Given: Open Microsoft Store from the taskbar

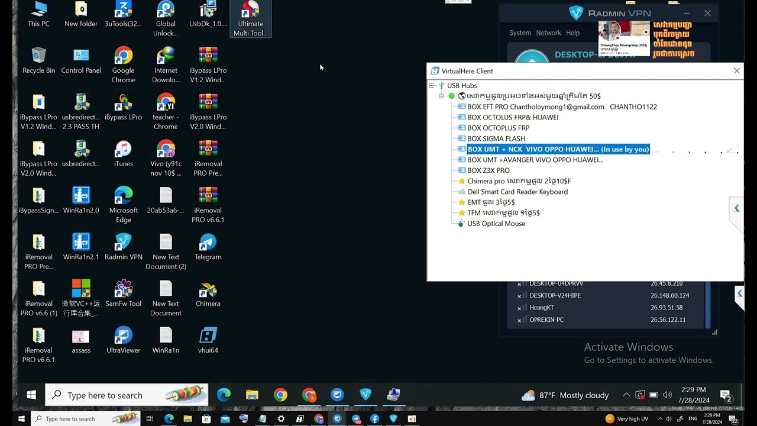Looking at the screenshot, I should (206, 419).
